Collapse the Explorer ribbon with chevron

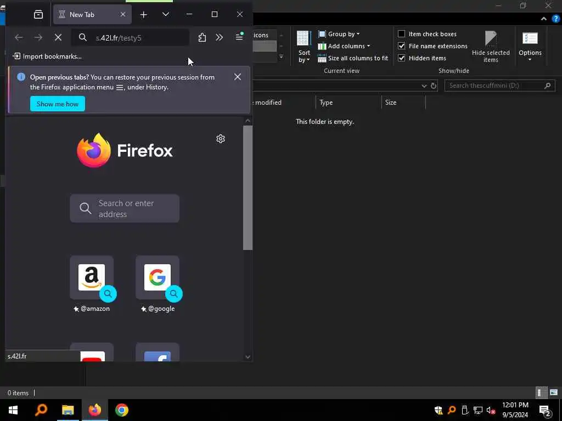[x=544, y=19]
